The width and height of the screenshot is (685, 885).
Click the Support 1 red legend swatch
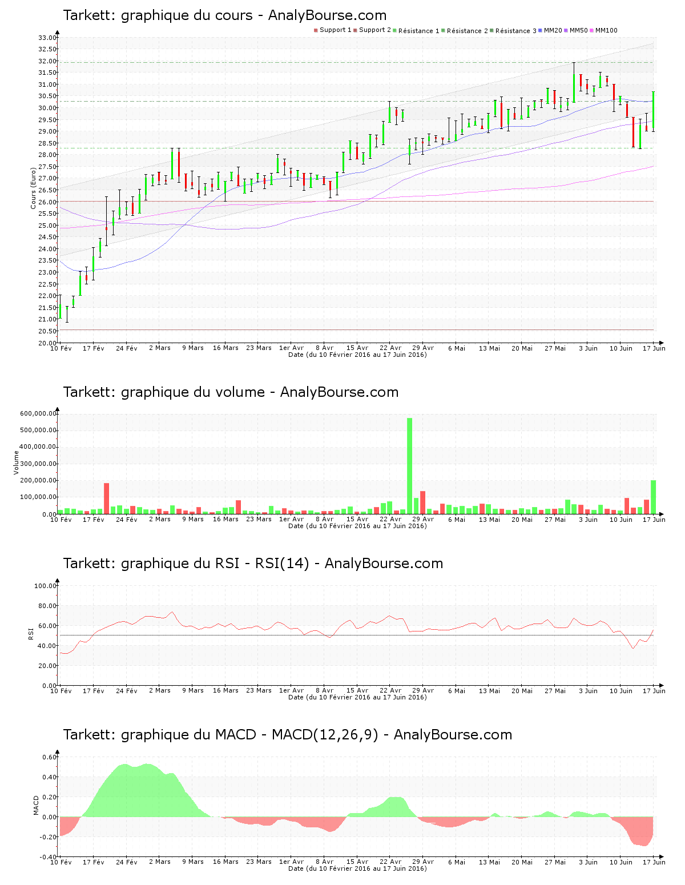[316, 30]
